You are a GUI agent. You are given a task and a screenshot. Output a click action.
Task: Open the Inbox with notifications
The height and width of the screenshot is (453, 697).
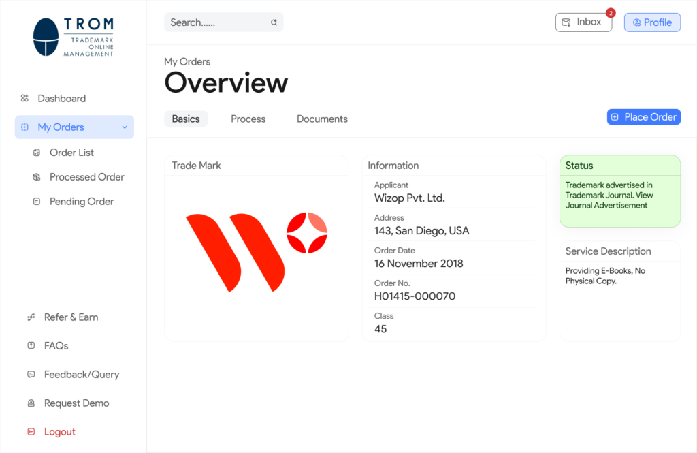pos(583,22)
